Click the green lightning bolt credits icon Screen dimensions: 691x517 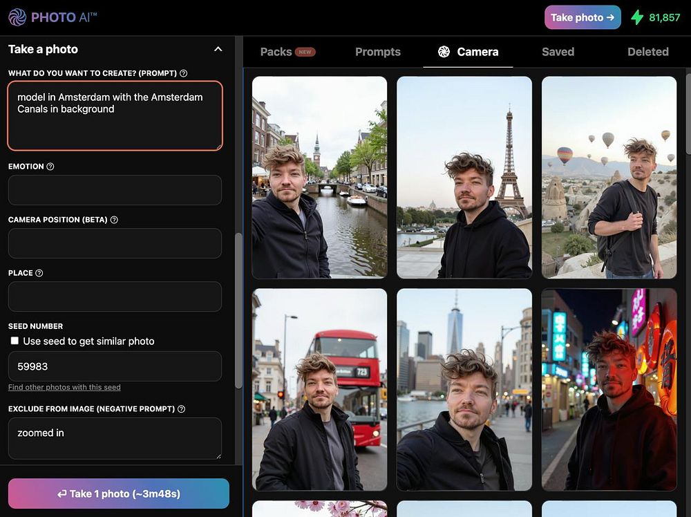[x=637, y=17]
